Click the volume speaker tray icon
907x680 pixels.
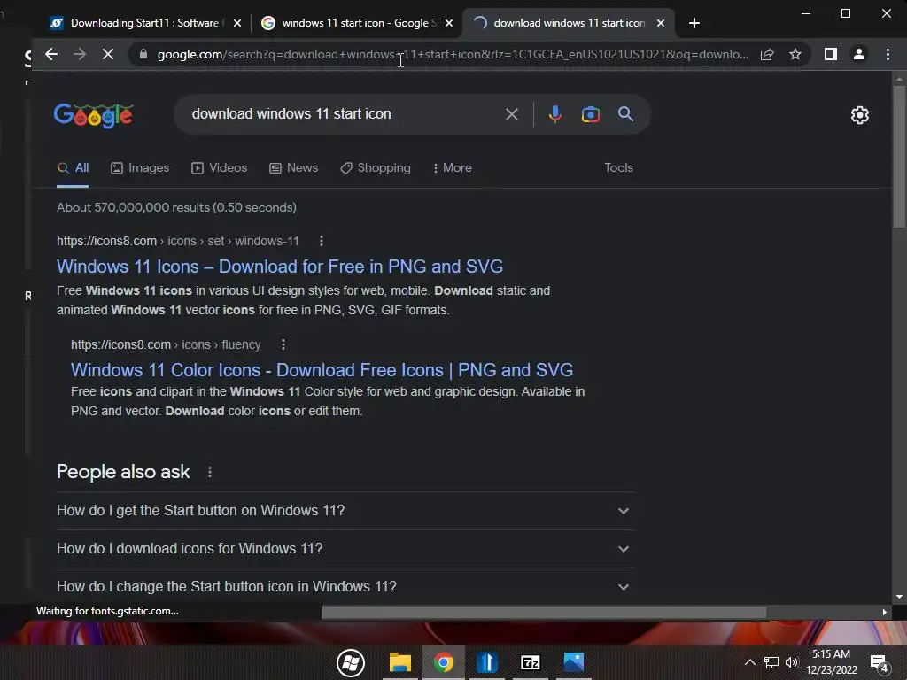pyautogui.click(x=792, y=662)
